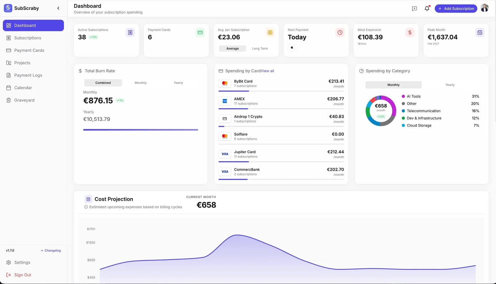Click the AMEX card icon
The image size is (496, 284).
pos(225,101)
